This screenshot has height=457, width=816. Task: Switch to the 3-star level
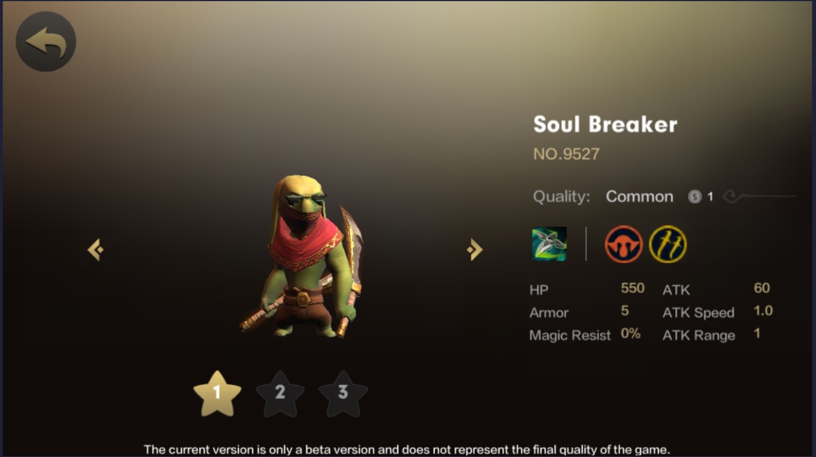pos(343,393)
